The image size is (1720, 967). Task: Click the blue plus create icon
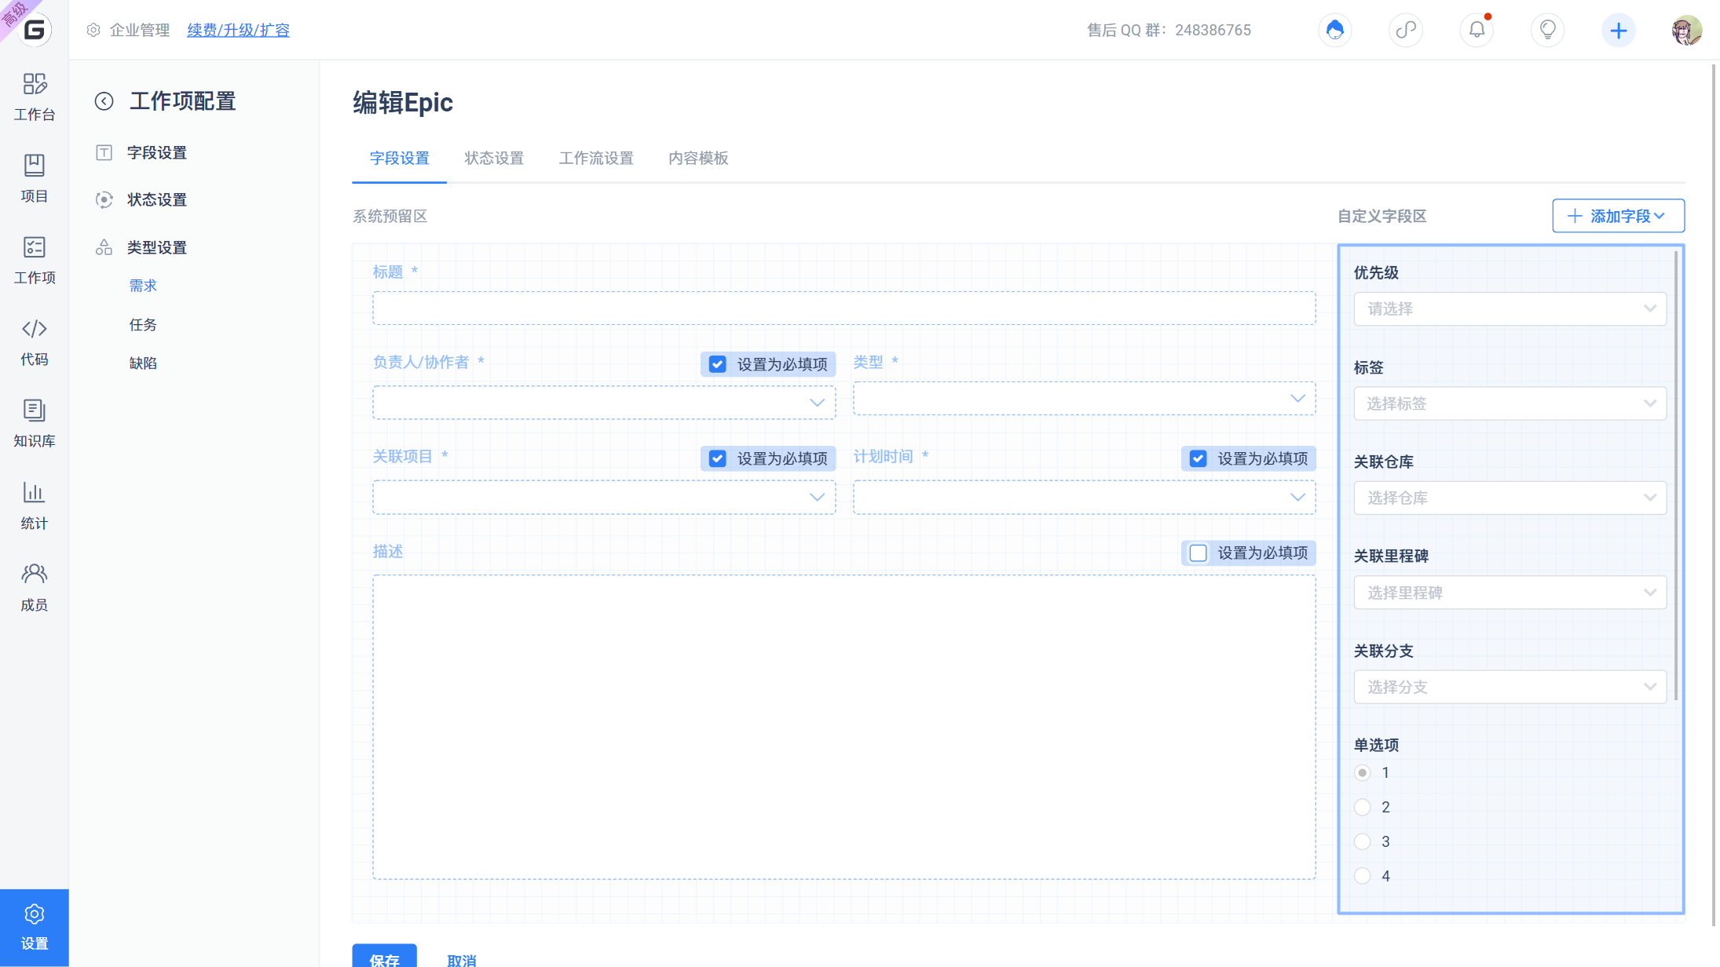tap(1618, 30)
